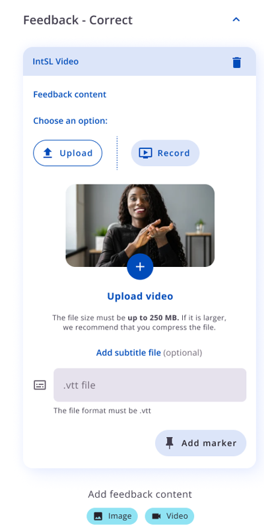Click the subtitles caption icon
The image size is (264, 526).
pos(40,385)
